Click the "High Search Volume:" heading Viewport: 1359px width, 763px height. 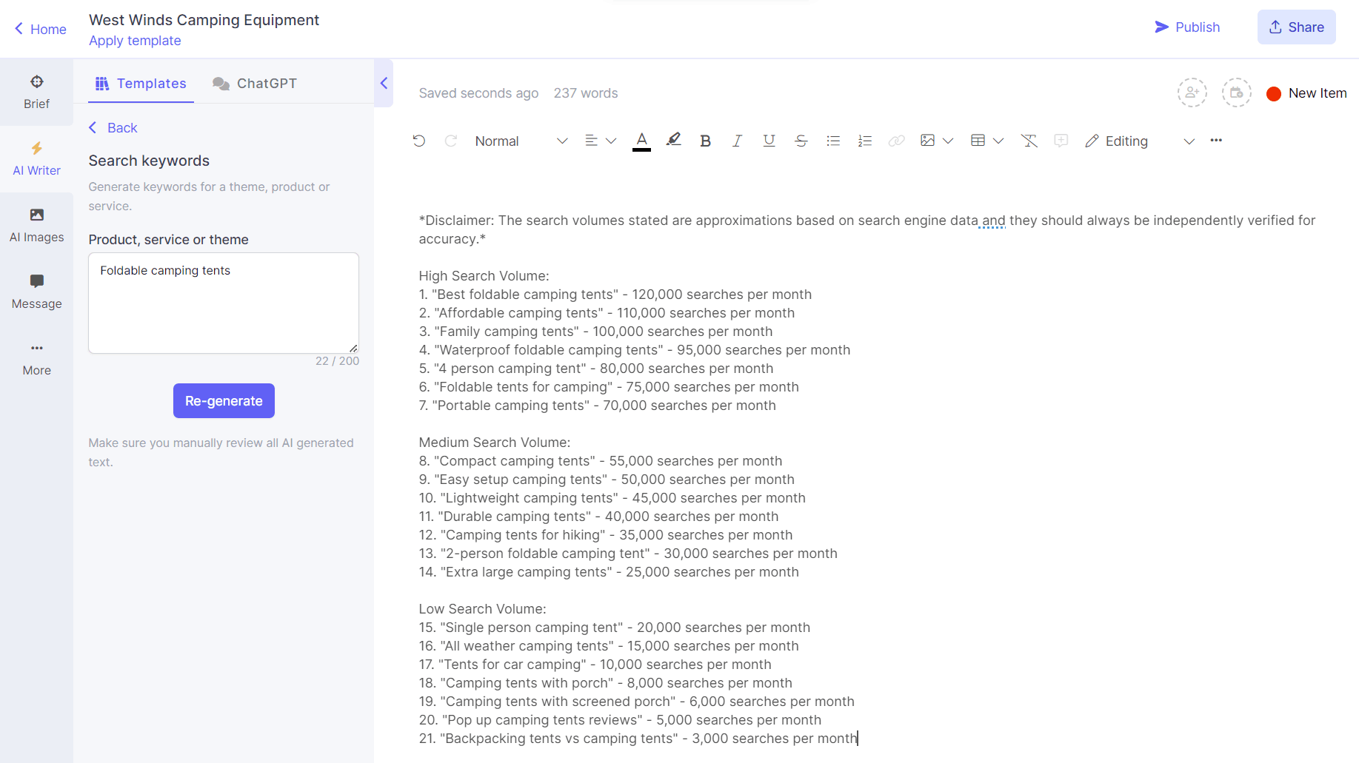(x=484, y=276)
